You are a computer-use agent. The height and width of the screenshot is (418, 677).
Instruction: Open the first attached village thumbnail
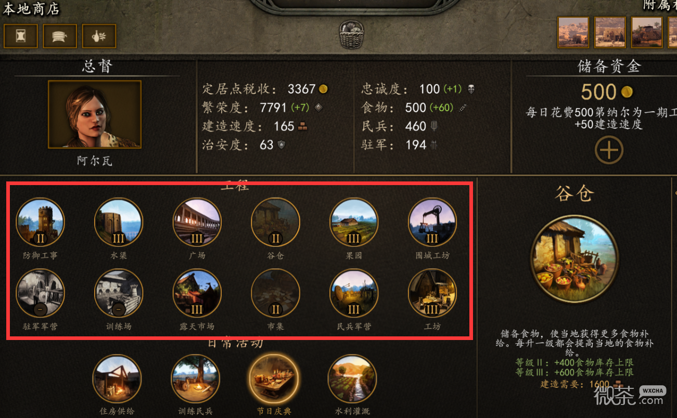click(573, 32)
